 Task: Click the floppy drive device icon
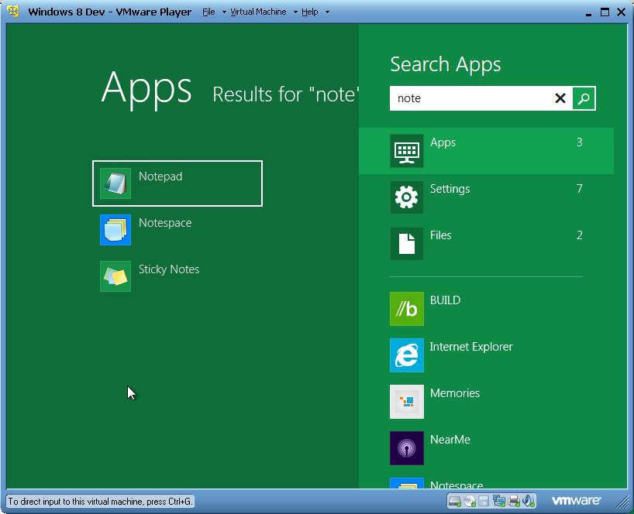point(484,501)
